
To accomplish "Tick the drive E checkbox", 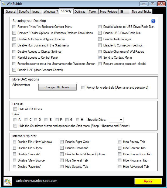I will click(x=46, y=120).
